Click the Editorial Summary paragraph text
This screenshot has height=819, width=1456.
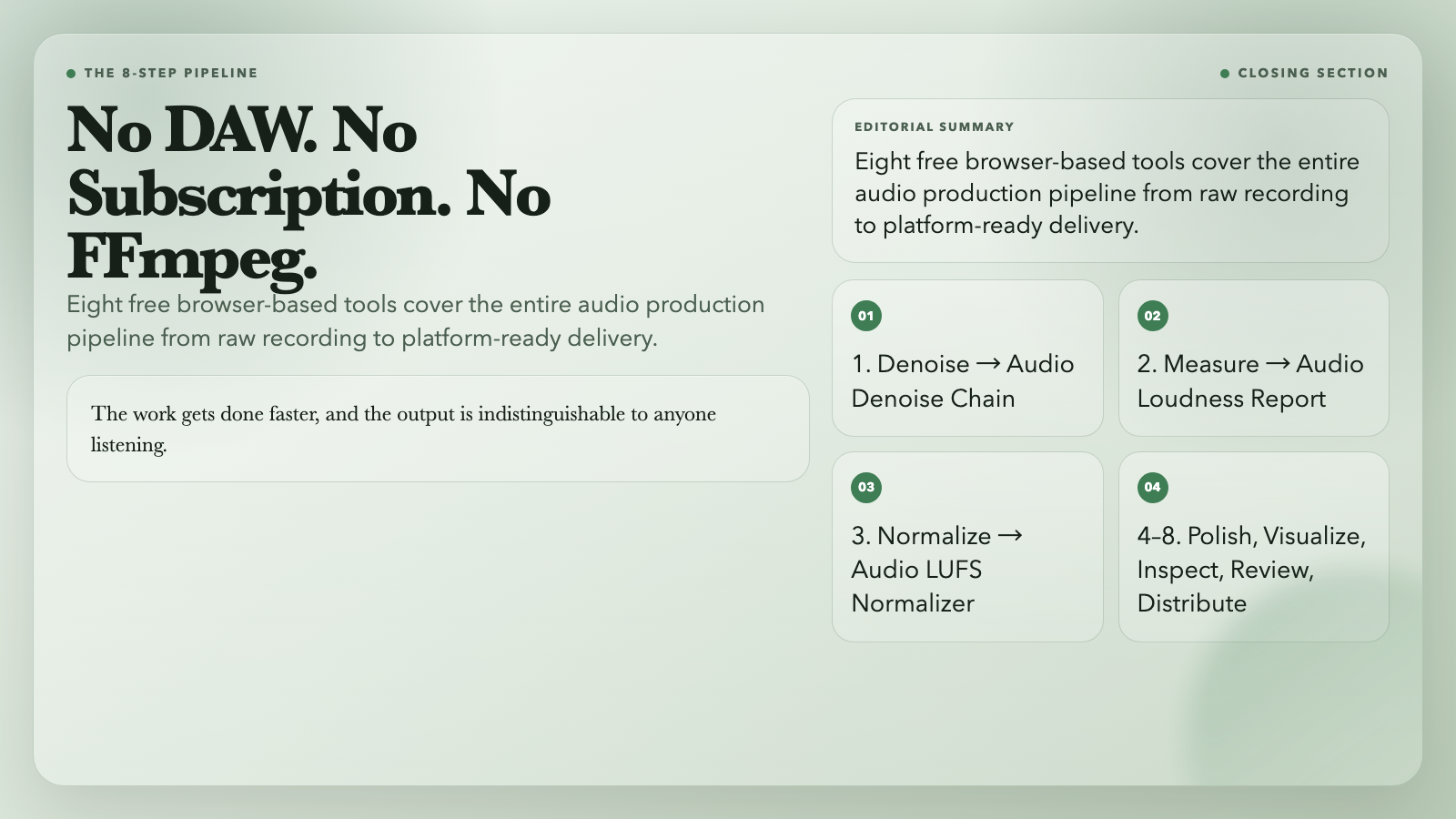click(1107, 193)
